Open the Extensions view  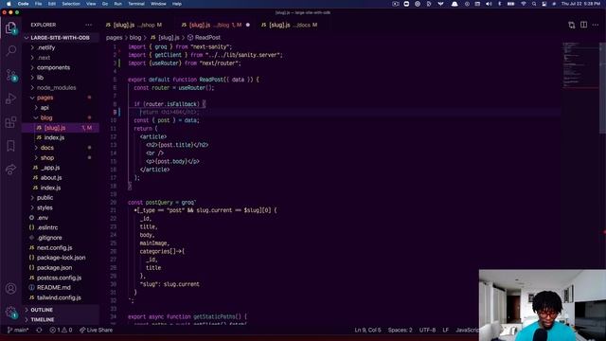point(10,122)
